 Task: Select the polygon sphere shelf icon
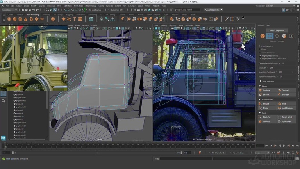(x=9, y=19)
